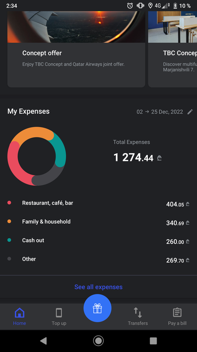The width and height of the screenshot is (197, 352).
Task: Tap the Android home circle button
Action: click(x=98, y=341)
